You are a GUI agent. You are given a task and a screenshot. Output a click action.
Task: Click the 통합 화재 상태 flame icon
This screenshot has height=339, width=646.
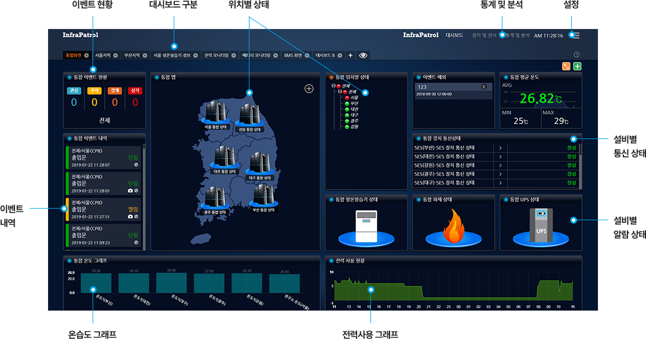click(453, 227)
